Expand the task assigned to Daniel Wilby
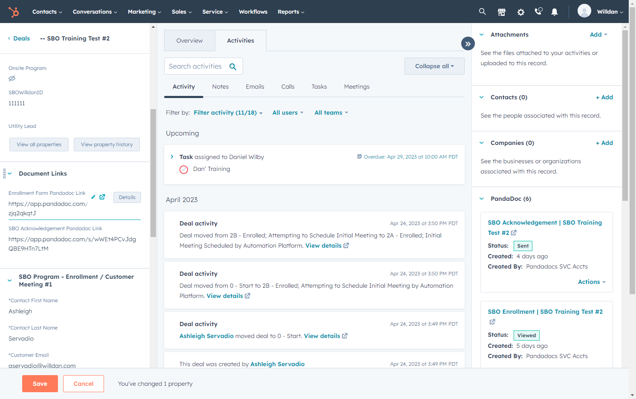Image resolution: width=636 pixels, height=399 pixels. point(172,157)
